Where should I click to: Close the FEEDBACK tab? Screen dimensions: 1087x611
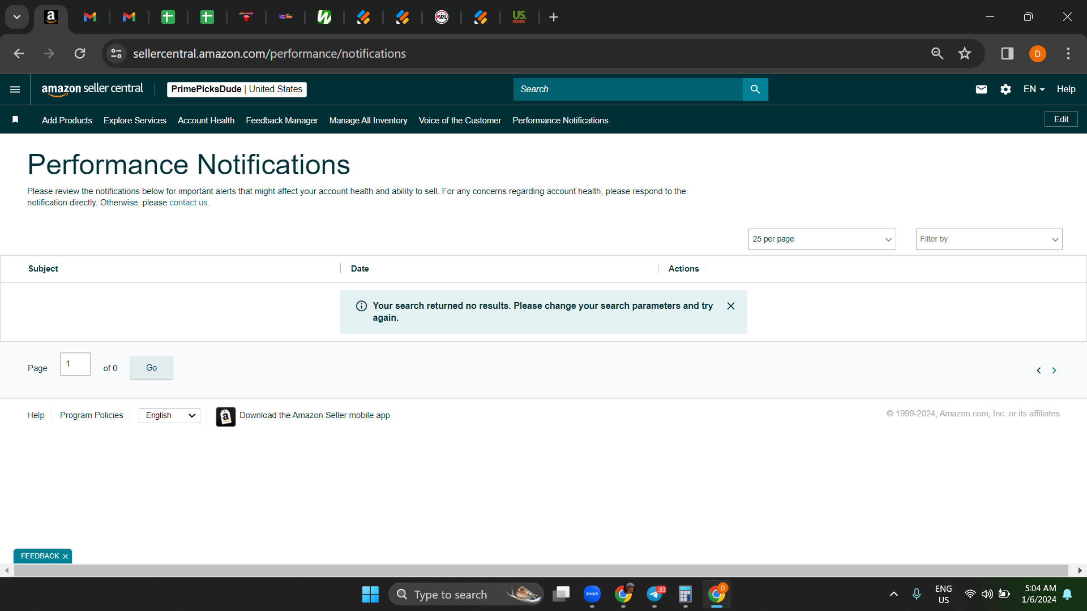pyautogui.click(x=66, y=557)
